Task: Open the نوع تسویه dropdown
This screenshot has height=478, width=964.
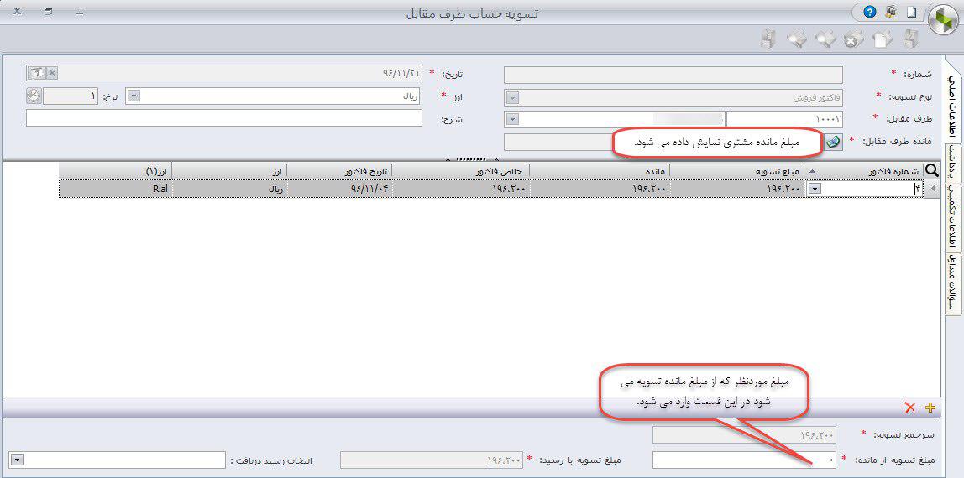Action: point(512,97)
